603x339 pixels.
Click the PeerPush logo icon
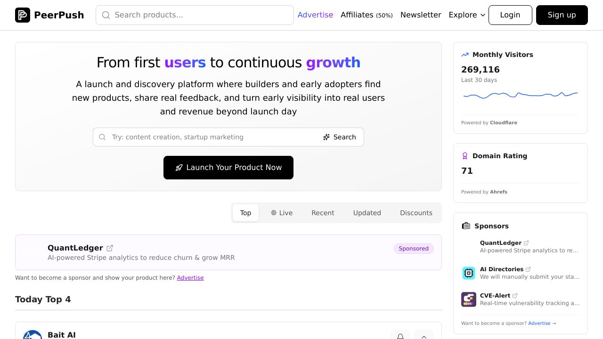(x=22, y=15)
